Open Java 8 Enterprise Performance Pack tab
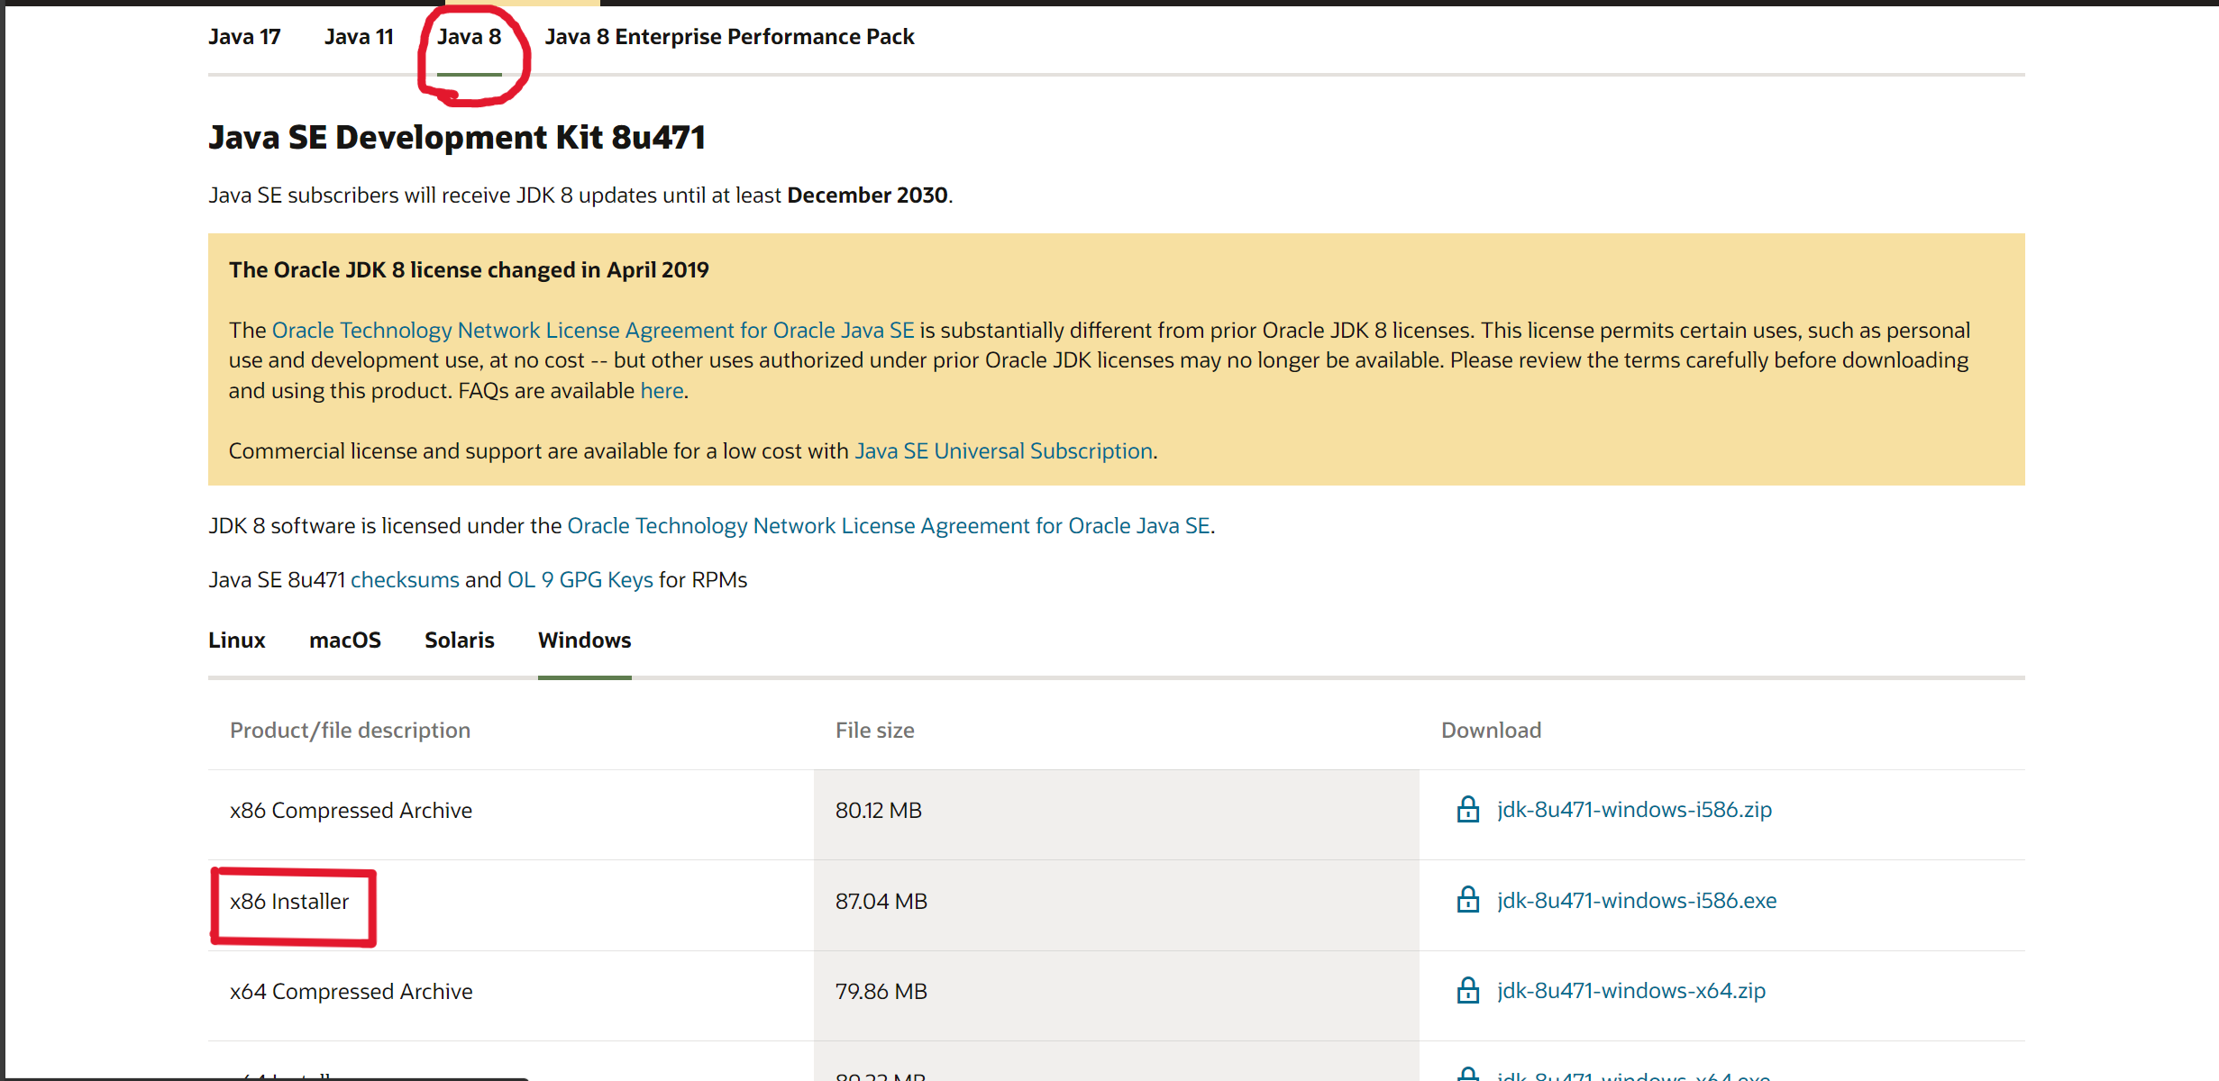This screenshot has height=1081, width=2219. tap(729, 37)
